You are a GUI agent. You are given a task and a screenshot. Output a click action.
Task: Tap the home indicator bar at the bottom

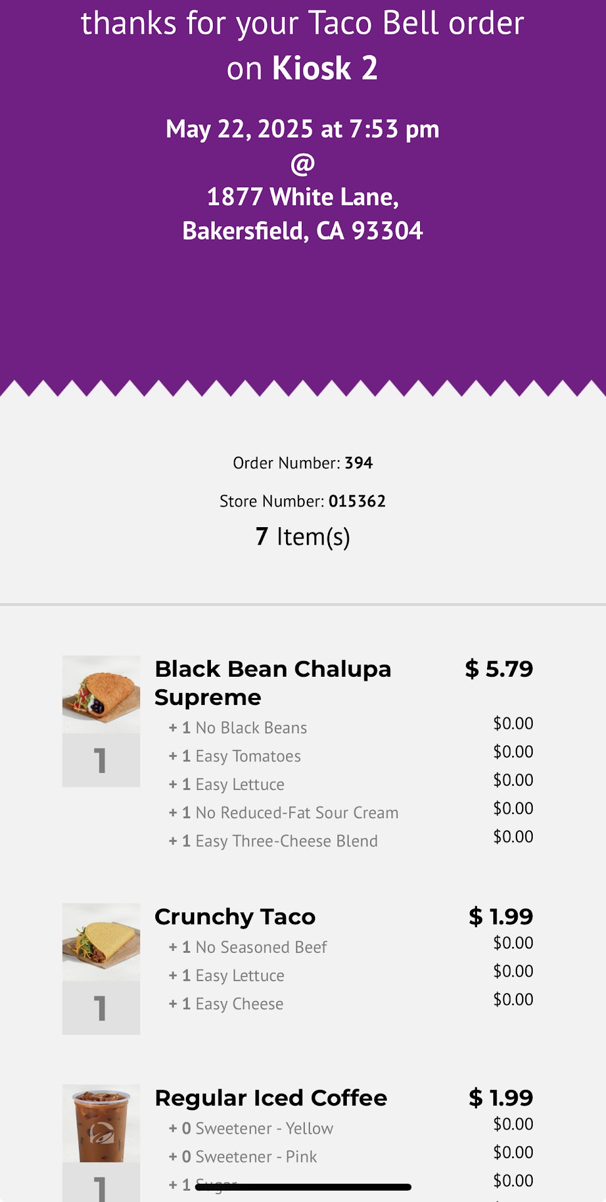[303, 1187]
